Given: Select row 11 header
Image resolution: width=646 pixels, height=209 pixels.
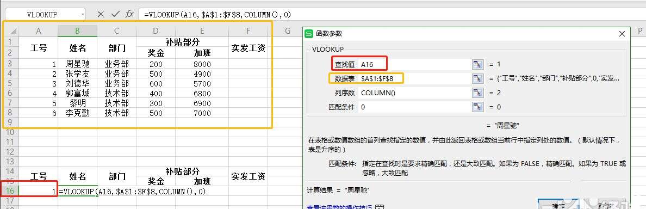Looking at the screenshot, I should [x=10, y=142].
